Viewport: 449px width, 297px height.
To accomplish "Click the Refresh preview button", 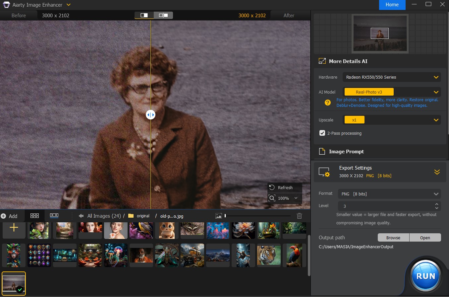I will pos(285,187).
